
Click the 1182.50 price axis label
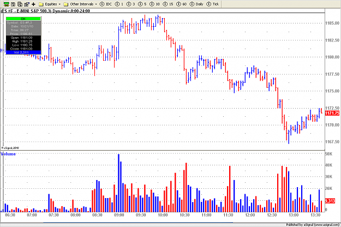332,40
